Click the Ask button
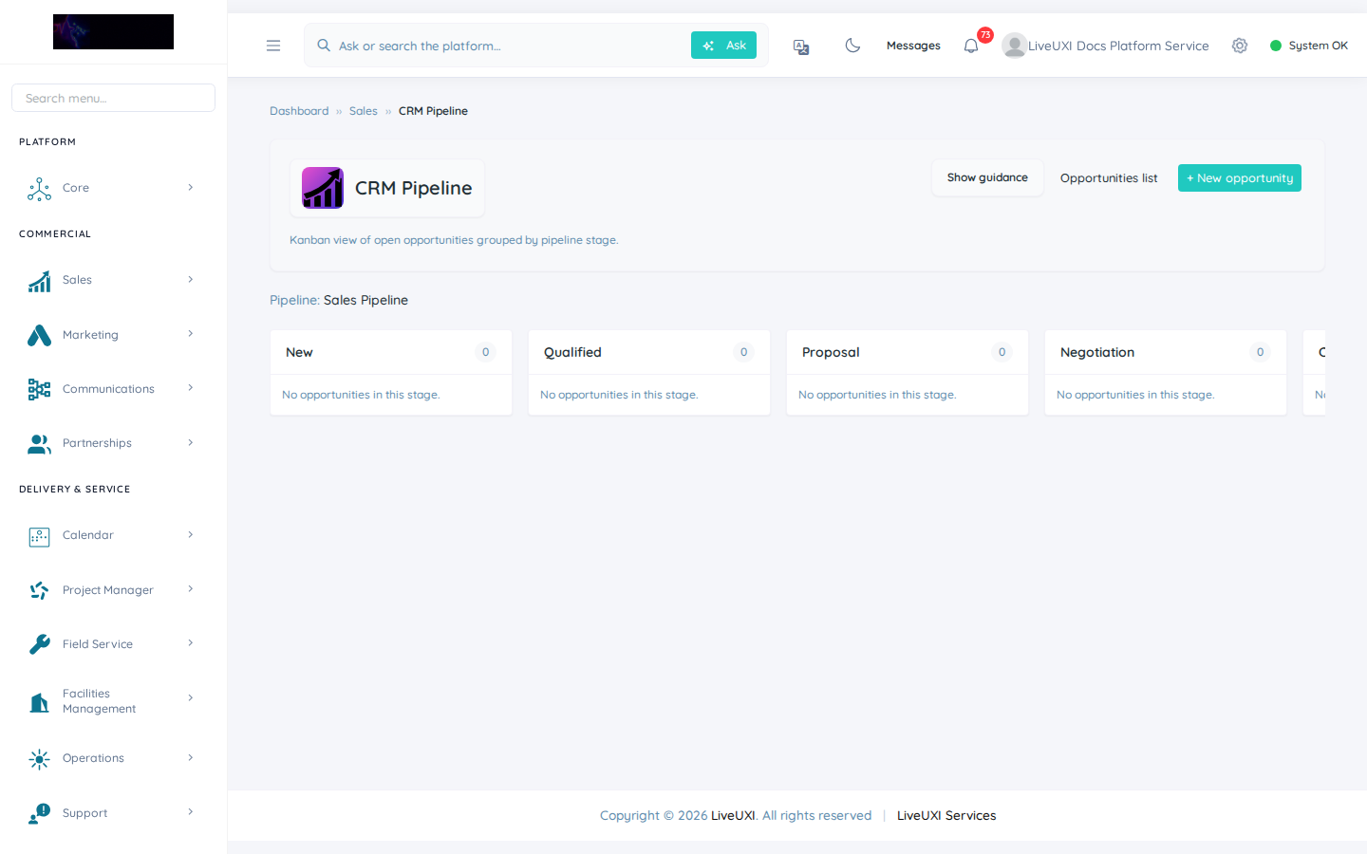 (x=723, y=46)
